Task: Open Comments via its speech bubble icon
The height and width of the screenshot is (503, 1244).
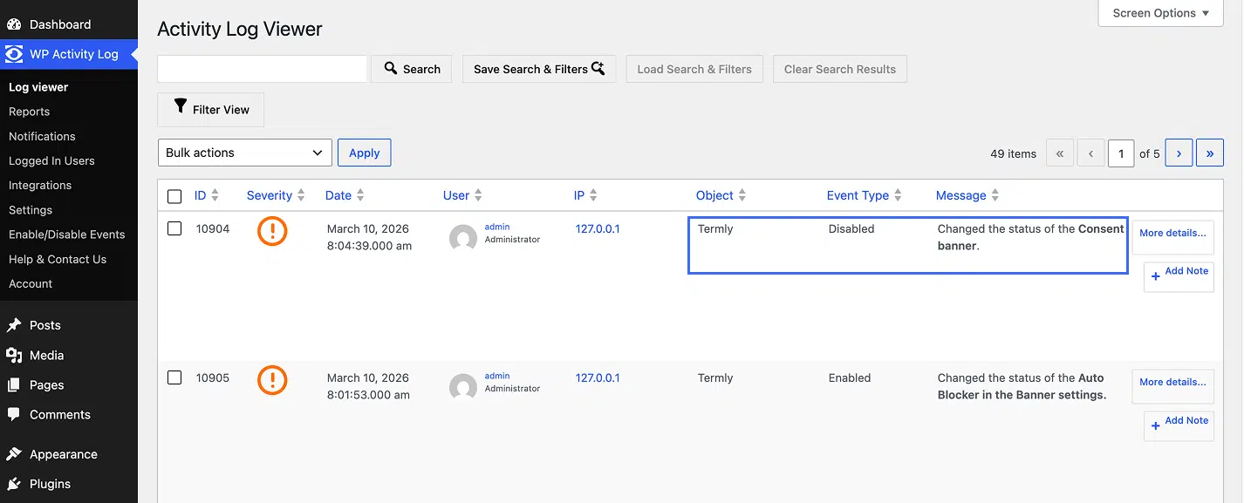Action: [16, 414]
